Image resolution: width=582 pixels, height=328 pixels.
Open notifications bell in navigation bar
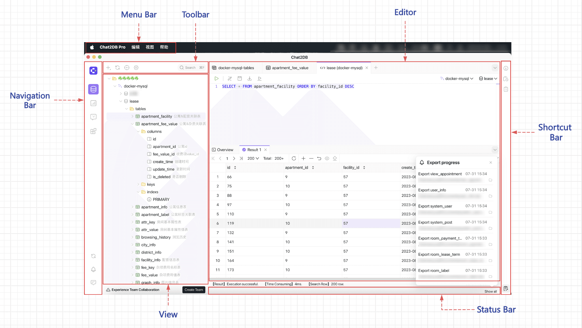[93, 269]
